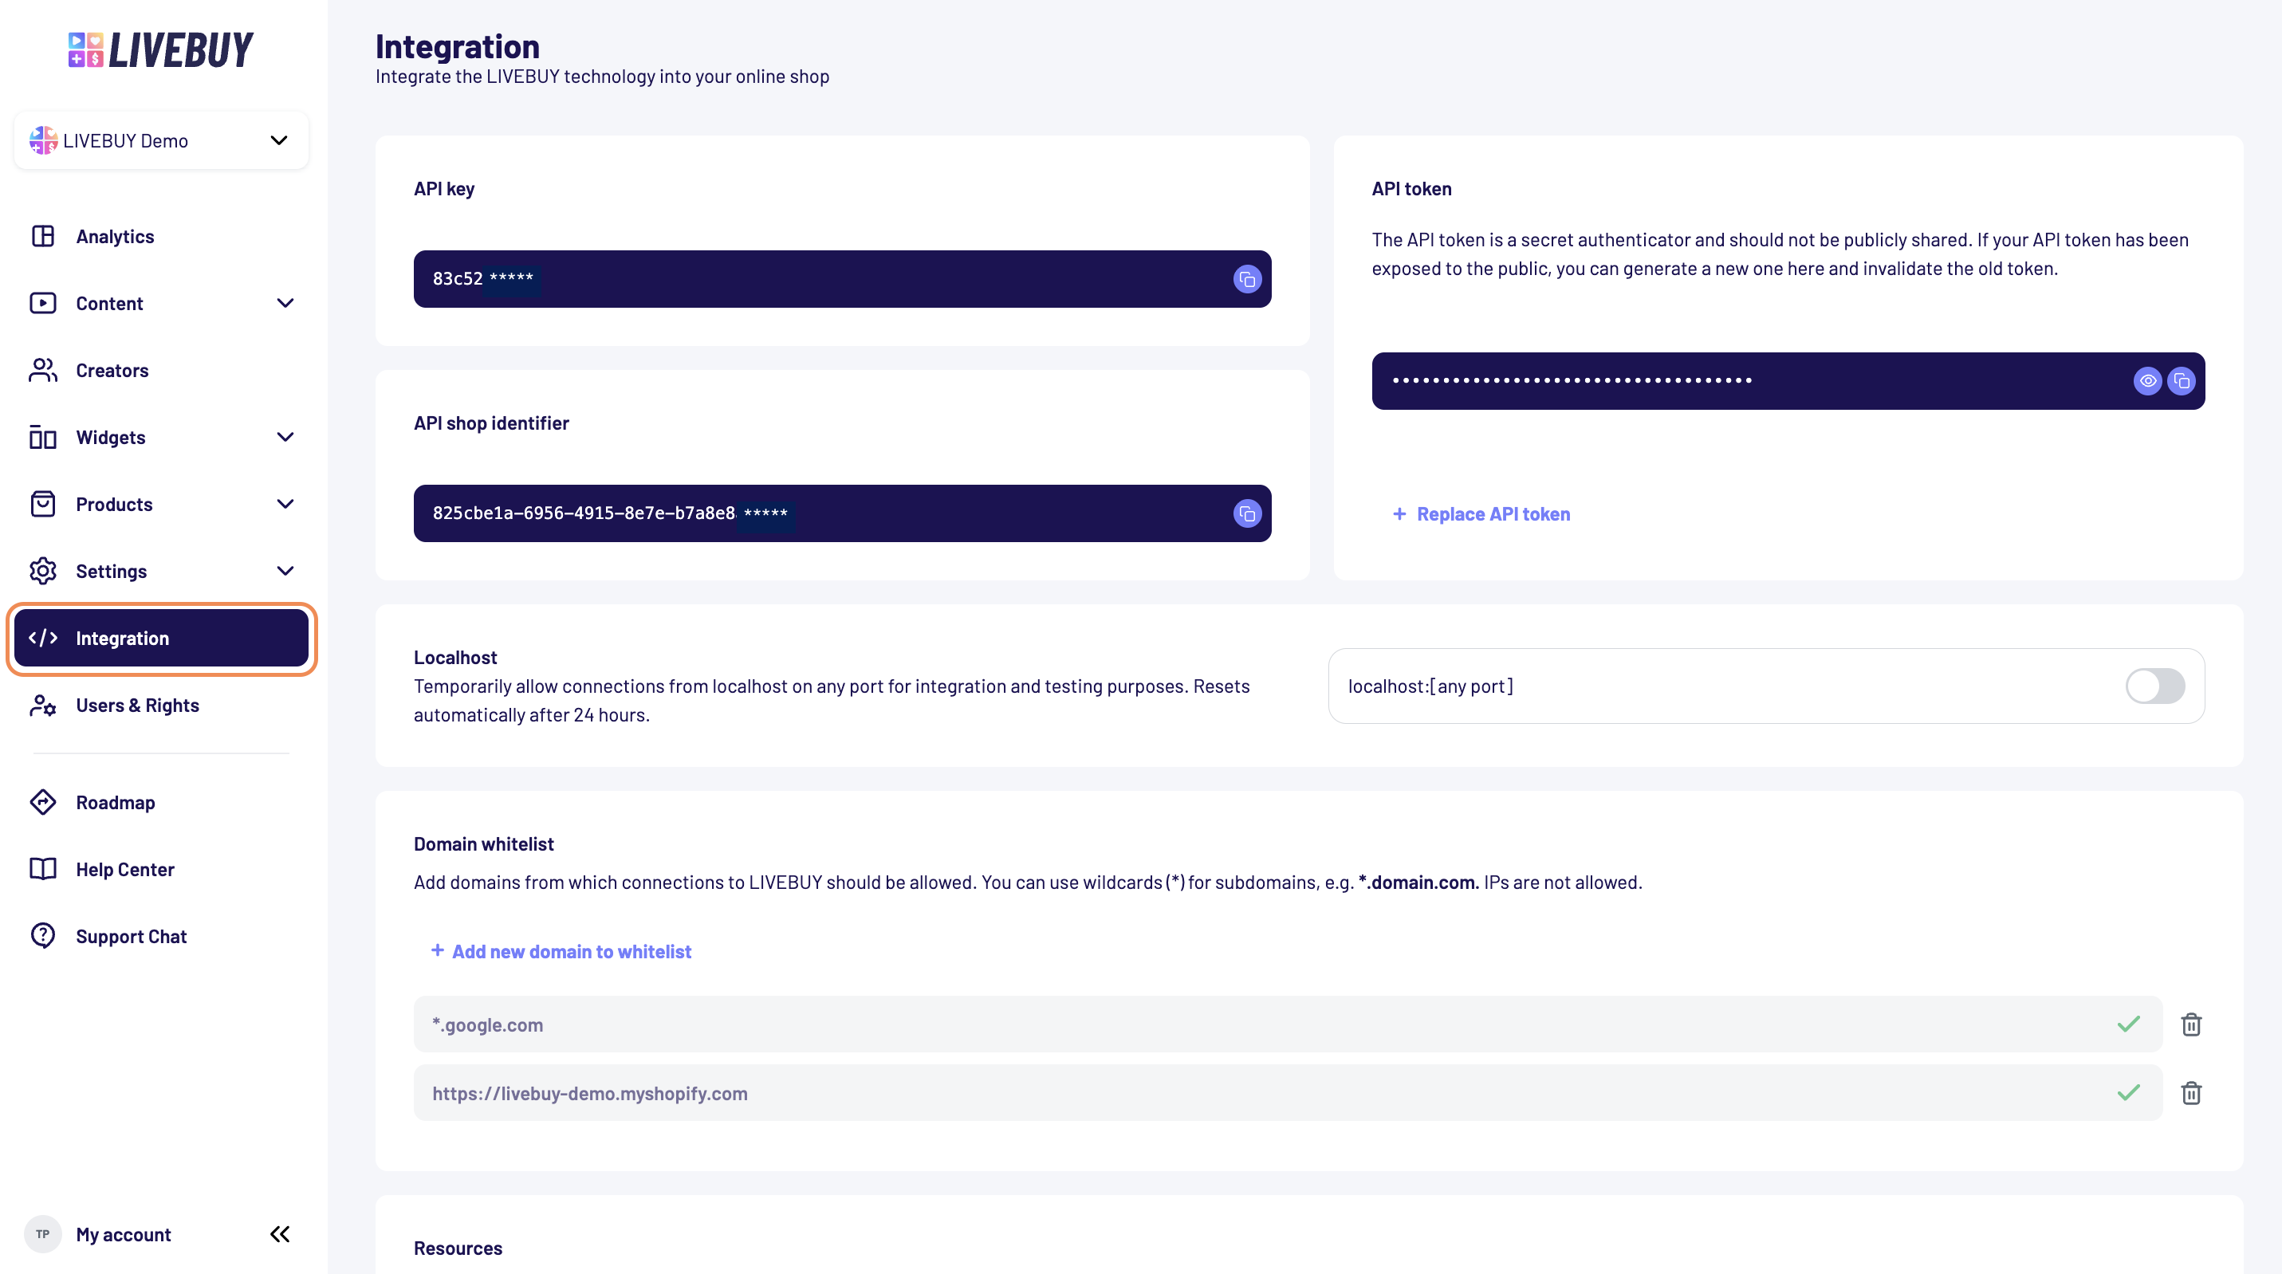Click the https://livebuy-demo.myshopify.com domain field
Screen dimensions: 2282x1274
(x=1287, y=1092)
